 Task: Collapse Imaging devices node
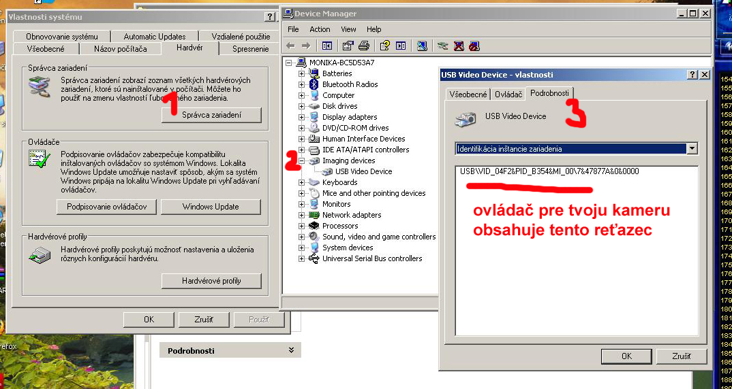(x=301, y=160)
